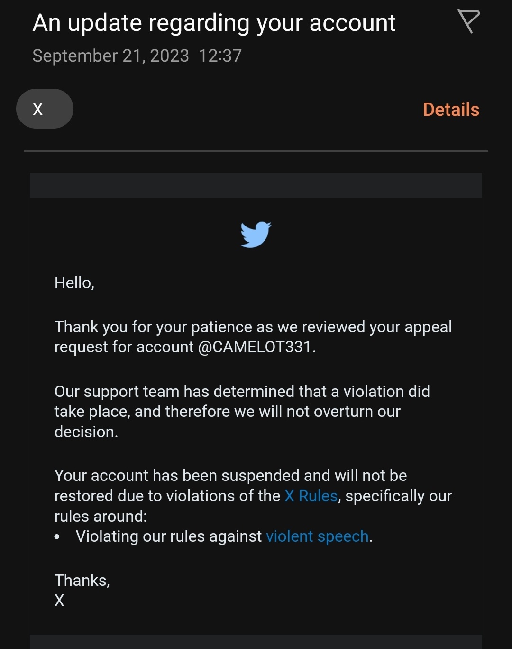The width and height of the screenshot is (512, 649).
Task: Click the word 'decision.' in the message
Action: (86, 432)
